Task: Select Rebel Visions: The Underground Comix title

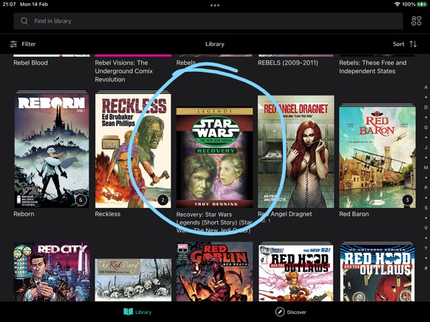Action: [x=124, y=71]
